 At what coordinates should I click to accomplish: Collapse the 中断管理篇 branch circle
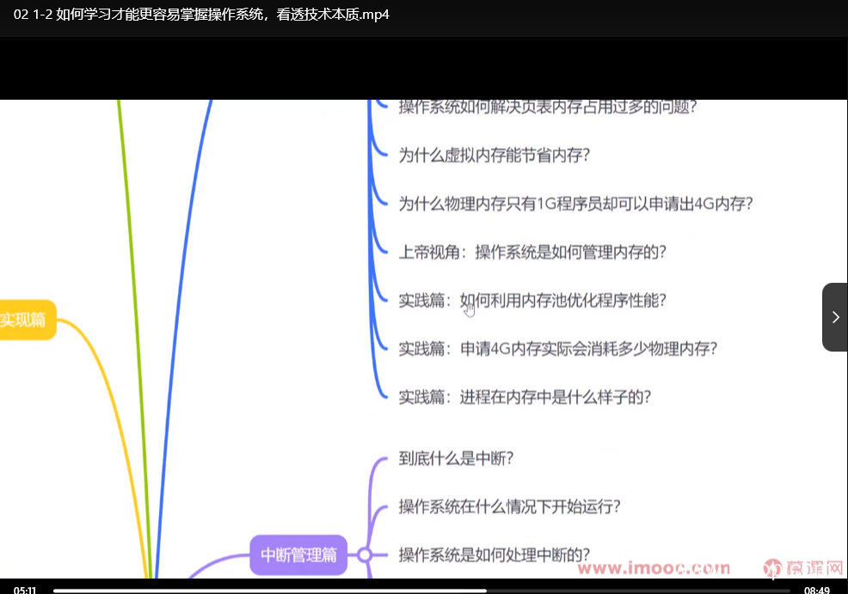(365, 555)
